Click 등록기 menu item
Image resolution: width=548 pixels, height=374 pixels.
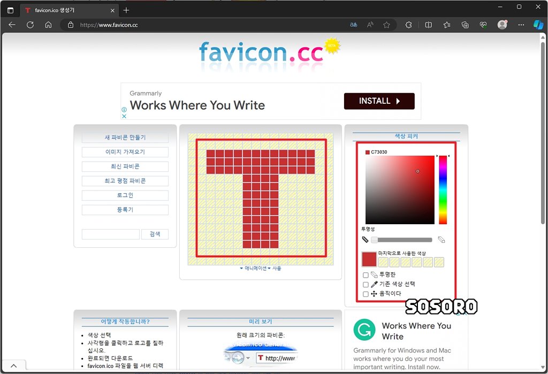(125, 210)
